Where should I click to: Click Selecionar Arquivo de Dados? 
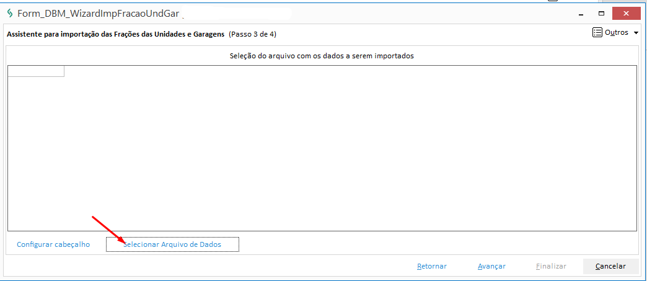click(172, 244)
